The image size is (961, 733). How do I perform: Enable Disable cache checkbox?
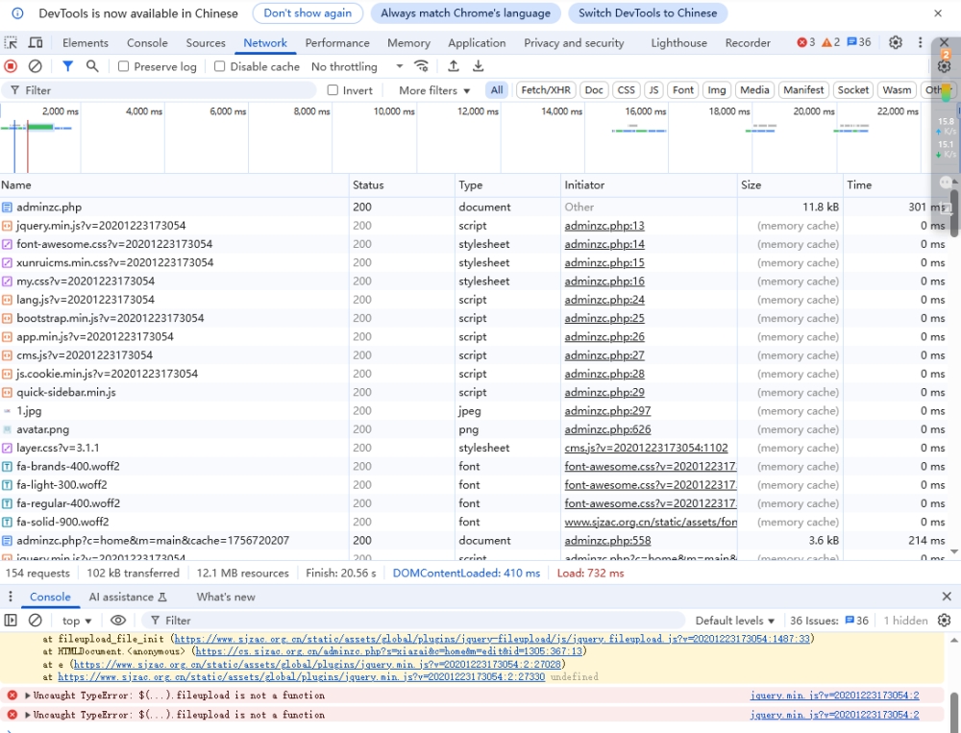coord(219,66)
